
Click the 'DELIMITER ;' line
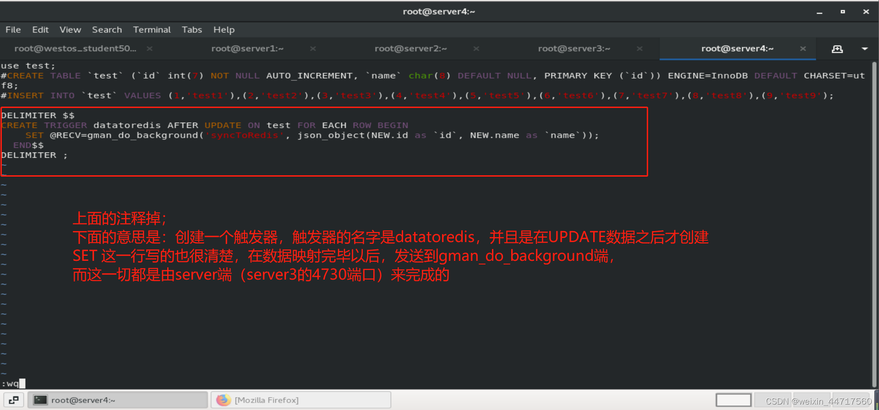(x=34, y=156)
